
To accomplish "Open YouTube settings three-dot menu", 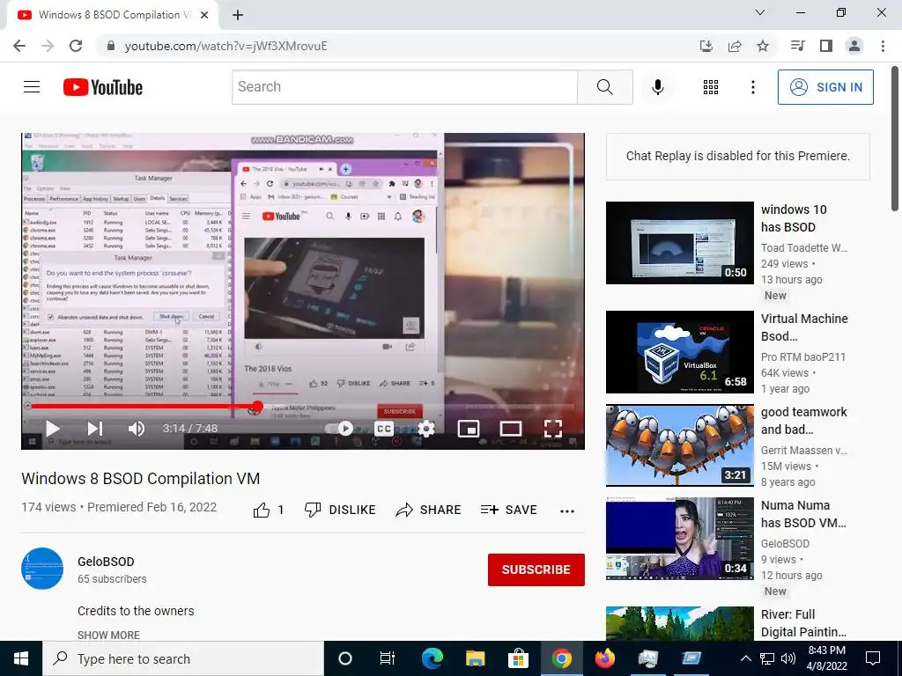I will click(752, 87).
